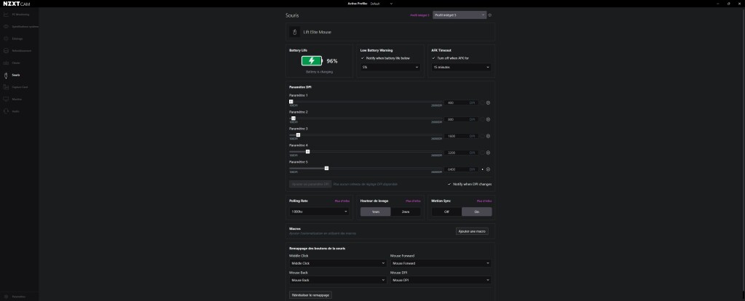This screenshot has width=745, height=301.
Task: Toggle Turn off when AFK for checkbox
Action: click(433, 58)
